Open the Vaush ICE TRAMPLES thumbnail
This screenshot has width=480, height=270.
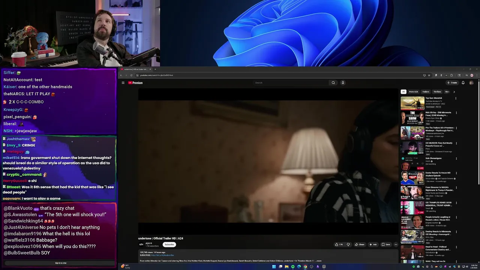pyautogui.click(x=412, y=207)
